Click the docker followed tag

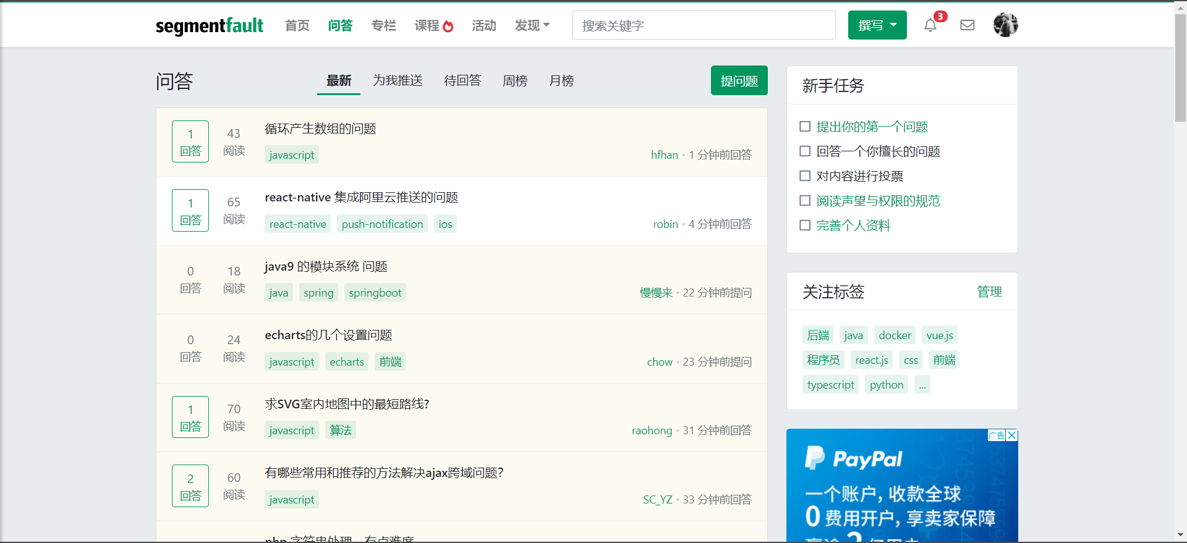895,335
